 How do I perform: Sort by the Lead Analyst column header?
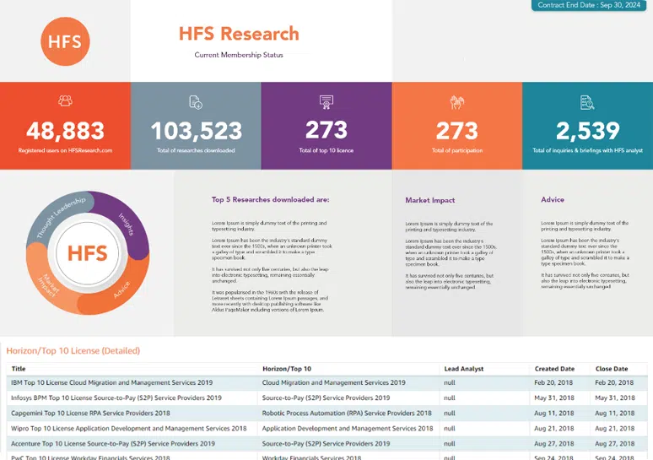464,369
